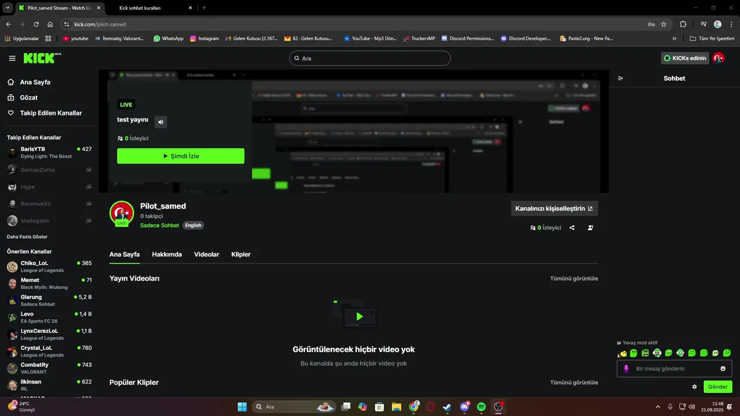The image size is (740, 416).
Task: Open CombatRy recommended channel
Action: point(49,368)
